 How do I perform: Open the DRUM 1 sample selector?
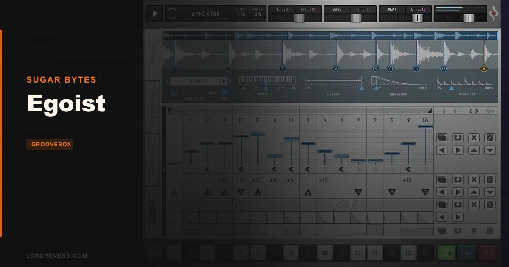pos(195,81)
